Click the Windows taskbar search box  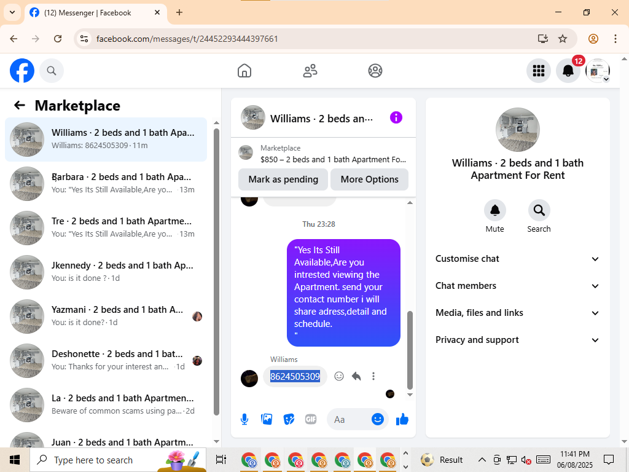coord(118,460)
